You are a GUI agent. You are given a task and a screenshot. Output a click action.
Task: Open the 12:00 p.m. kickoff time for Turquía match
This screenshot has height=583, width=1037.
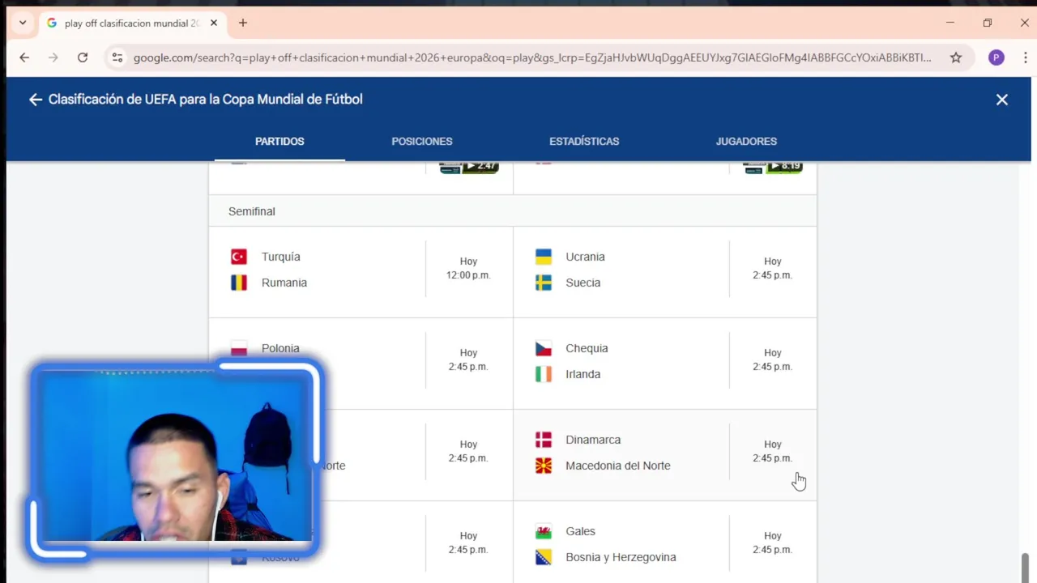click(x=468, y=275)
